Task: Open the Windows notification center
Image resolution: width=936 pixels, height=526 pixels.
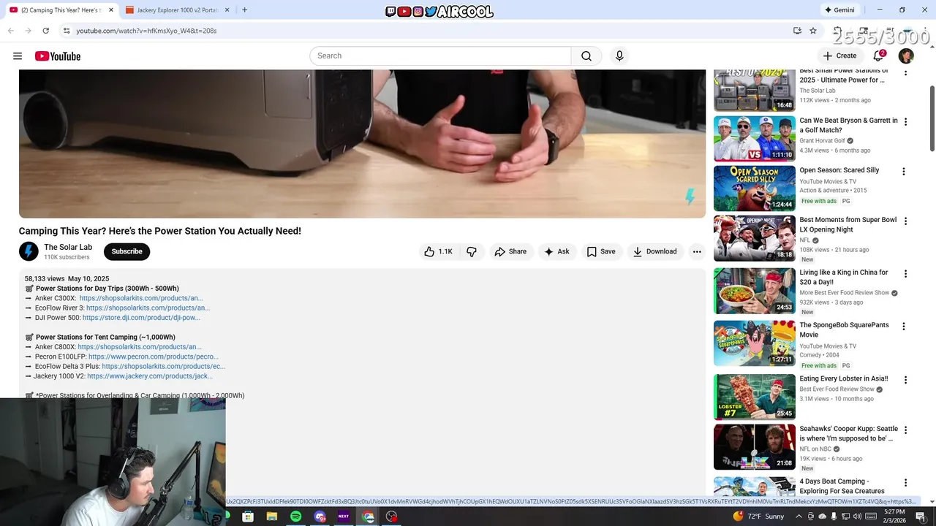Action: click(921, 517)
